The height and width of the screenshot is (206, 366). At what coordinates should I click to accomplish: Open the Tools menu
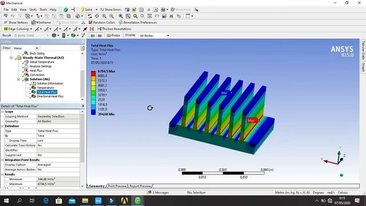(43, 10)
